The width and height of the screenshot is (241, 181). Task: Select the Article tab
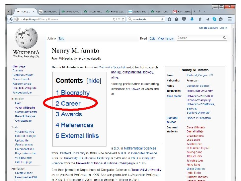pyautogui.click(x=52, y=39)
